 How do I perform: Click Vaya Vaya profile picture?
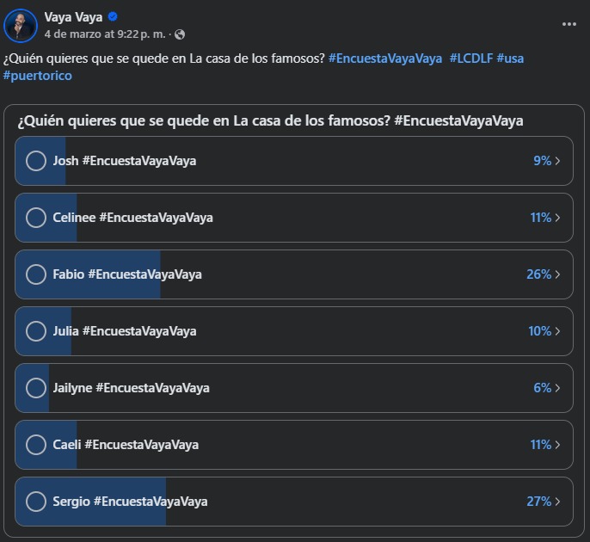tap(20, 25)
